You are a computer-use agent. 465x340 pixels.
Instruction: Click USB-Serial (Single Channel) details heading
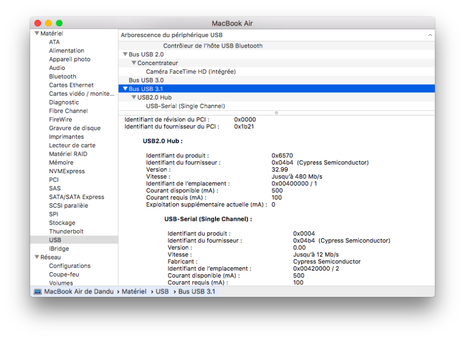click(208, 219)
